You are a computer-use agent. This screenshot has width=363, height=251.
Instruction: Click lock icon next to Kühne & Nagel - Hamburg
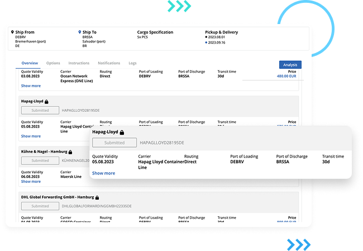coord(75,151)
